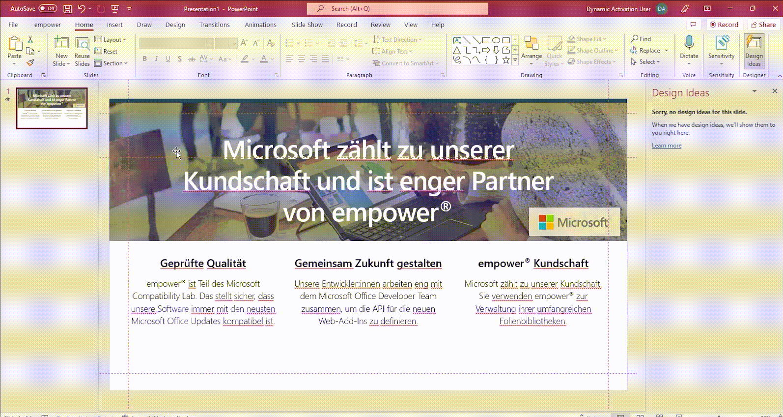Expand the Section dropdown menu
The height and width of the screenshot is (417, 783).
point(111,63)
